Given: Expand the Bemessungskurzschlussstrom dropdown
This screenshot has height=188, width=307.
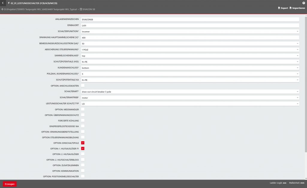Looking at the screenshot, I should click(x=190, y=44).
